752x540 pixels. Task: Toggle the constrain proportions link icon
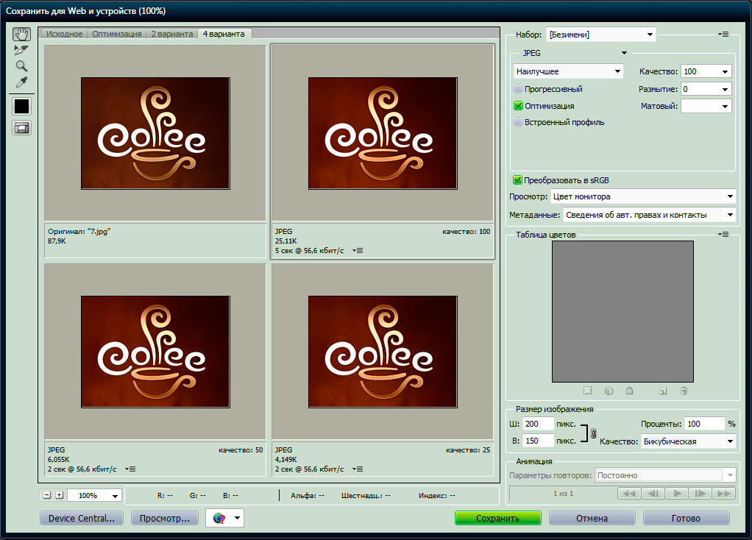point(593,433)
